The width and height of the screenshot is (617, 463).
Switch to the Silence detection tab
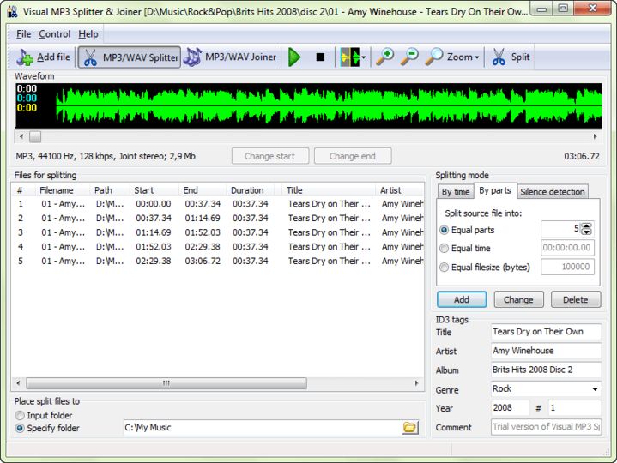553,192
